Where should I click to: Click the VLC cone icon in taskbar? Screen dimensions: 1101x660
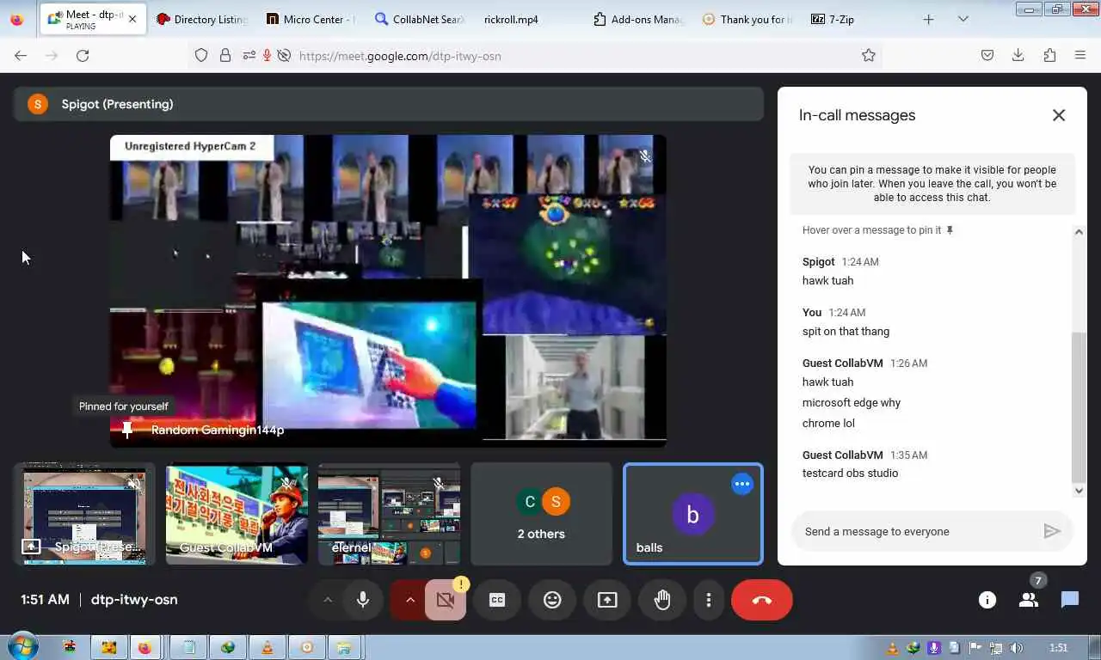click(x=268, y=648)
